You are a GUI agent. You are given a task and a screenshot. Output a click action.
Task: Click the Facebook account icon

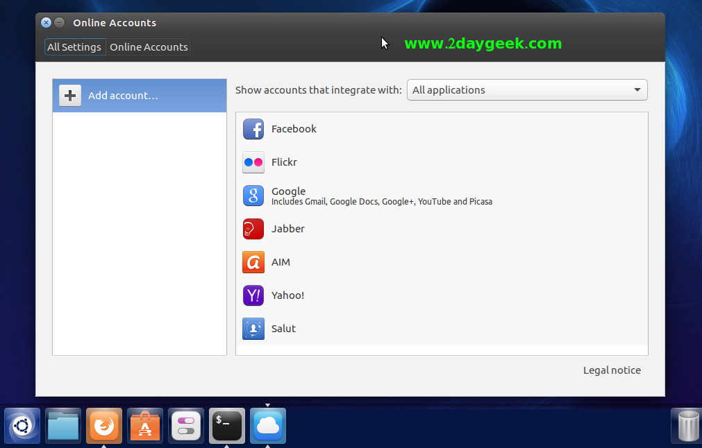coord(253,129)
